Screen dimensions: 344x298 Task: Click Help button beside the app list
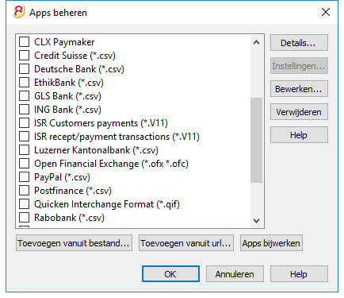point(299,135)
